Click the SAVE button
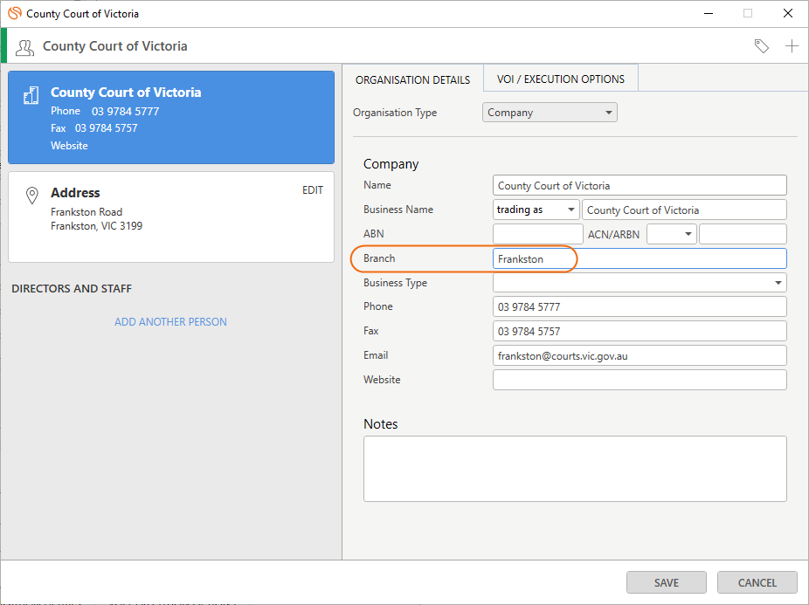This screenshot has height=605, width=809. click(666, 582)
